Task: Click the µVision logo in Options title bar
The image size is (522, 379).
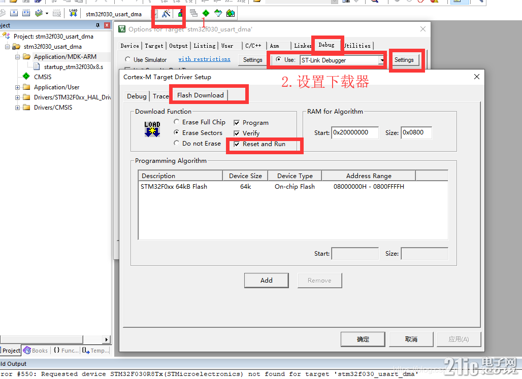Action: coord(122,29)
